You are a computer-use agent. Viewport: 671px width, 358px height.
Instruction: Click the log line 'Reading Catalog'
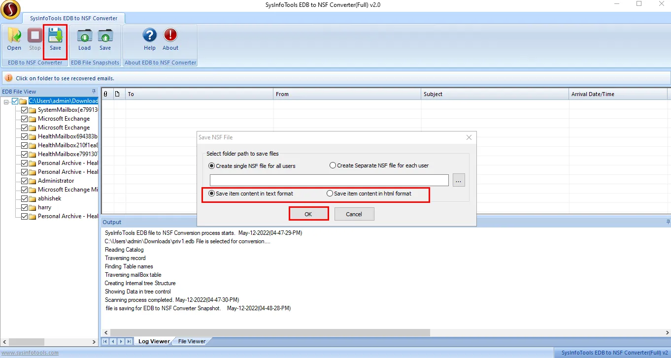click(124, 250)
